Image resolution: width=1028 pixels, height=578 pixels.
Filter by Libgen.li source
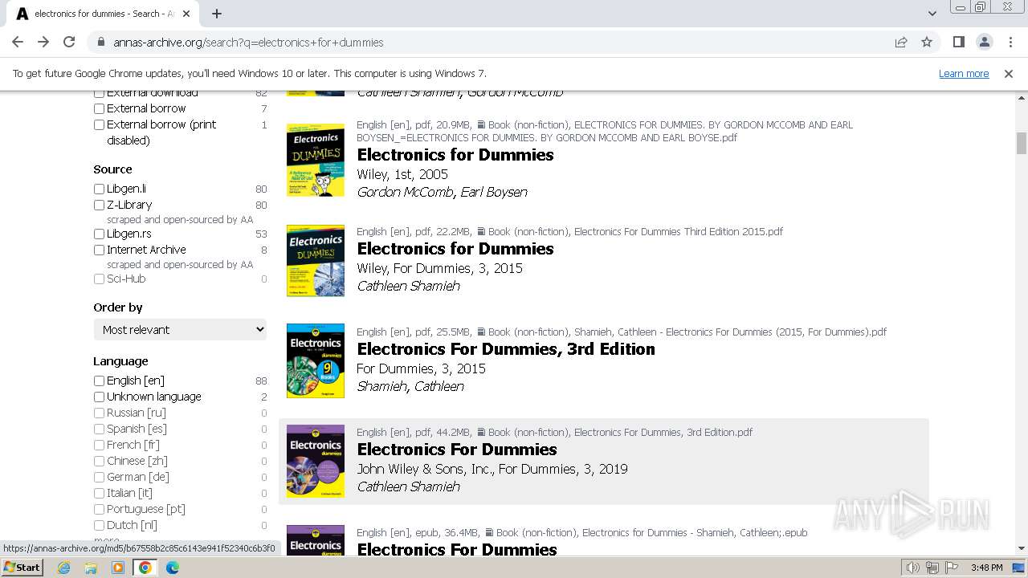[x=99, y=189]
